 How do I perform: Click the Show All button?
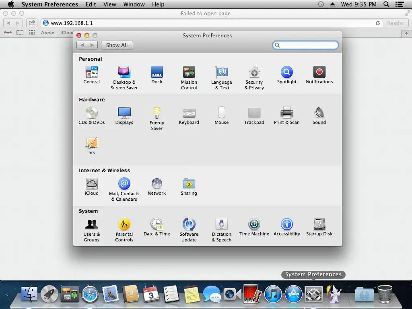pos(117,45)
